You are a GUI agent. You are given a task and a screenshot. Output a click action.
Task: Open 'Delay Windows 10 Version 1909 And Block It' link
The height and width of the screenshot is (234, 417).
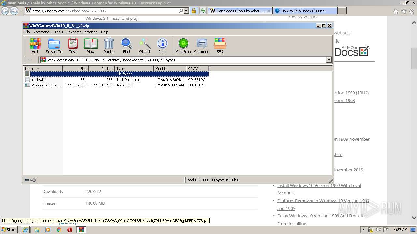(320, 216)
